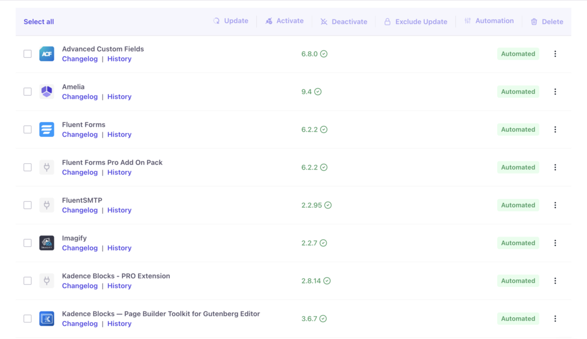Screen dimensions: 587x339
Task: Click the Fluent Forms Pro Add On Pack plug icon
Action: point(47,167)
